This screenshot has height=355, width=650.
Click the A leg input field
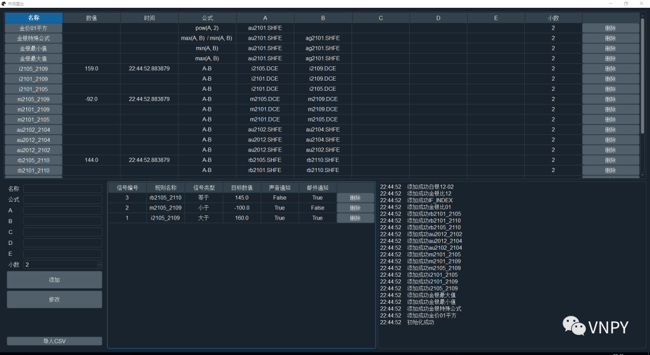[62, 209]
